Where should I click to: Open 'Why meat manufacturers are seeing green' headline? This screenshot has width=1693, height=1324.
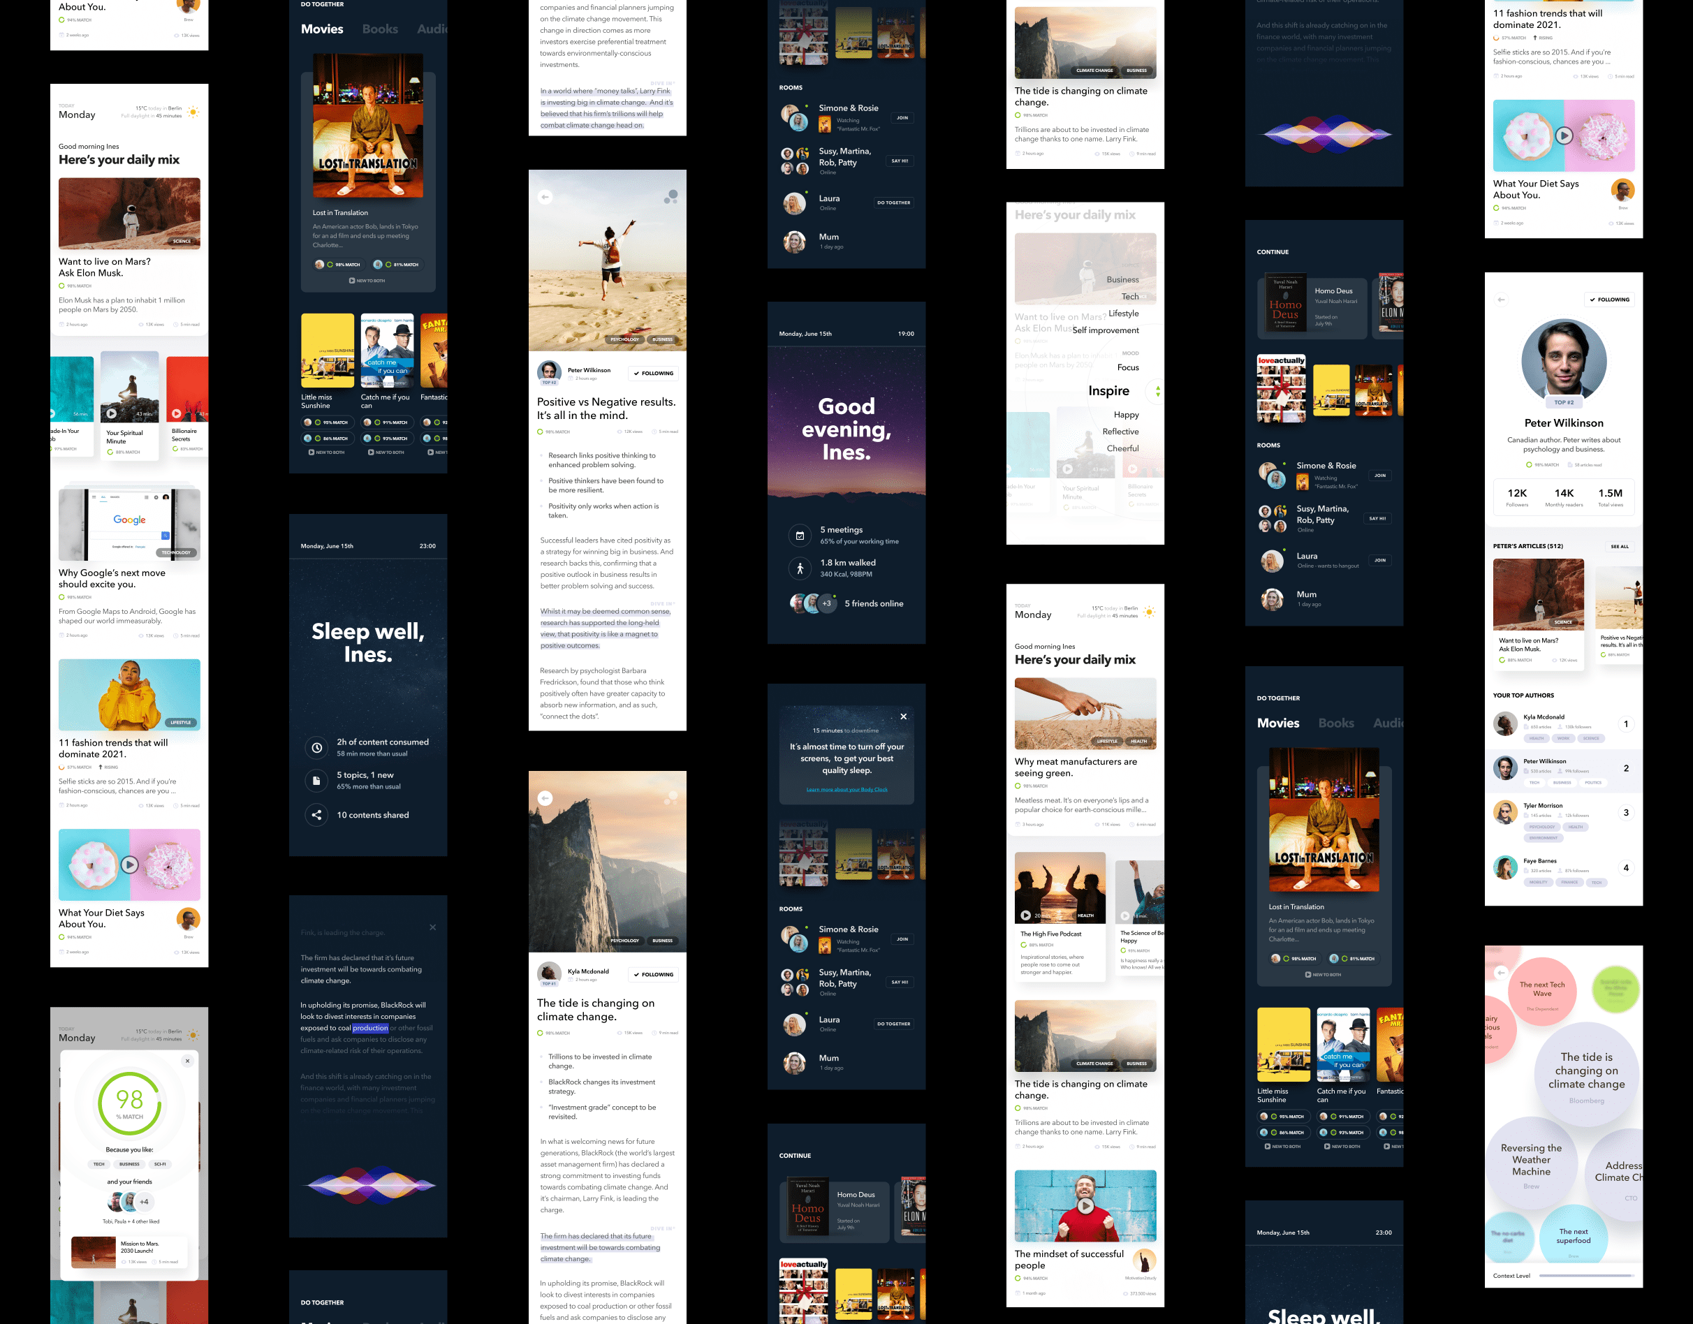coord(1076,767)
